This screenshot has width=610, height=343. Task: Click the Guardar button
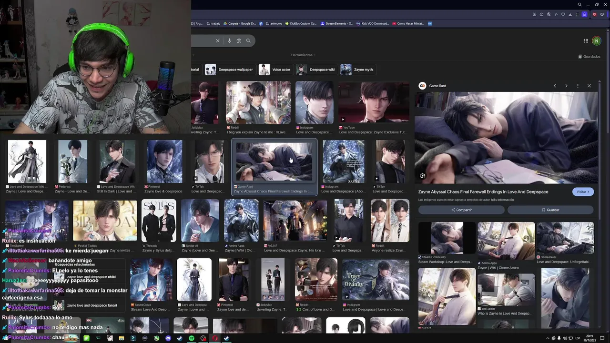(x=550, y=210)
